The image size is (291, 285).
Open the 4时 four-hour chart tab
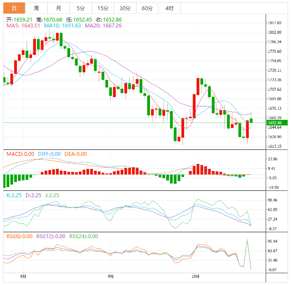tap(169, 8)
